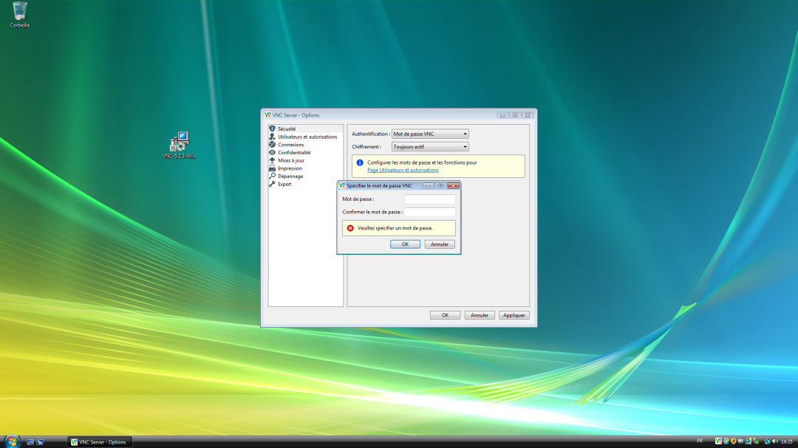Open the Windows Start menu
The width and height of the screenshot is (798, 448).
pos(13,441)
